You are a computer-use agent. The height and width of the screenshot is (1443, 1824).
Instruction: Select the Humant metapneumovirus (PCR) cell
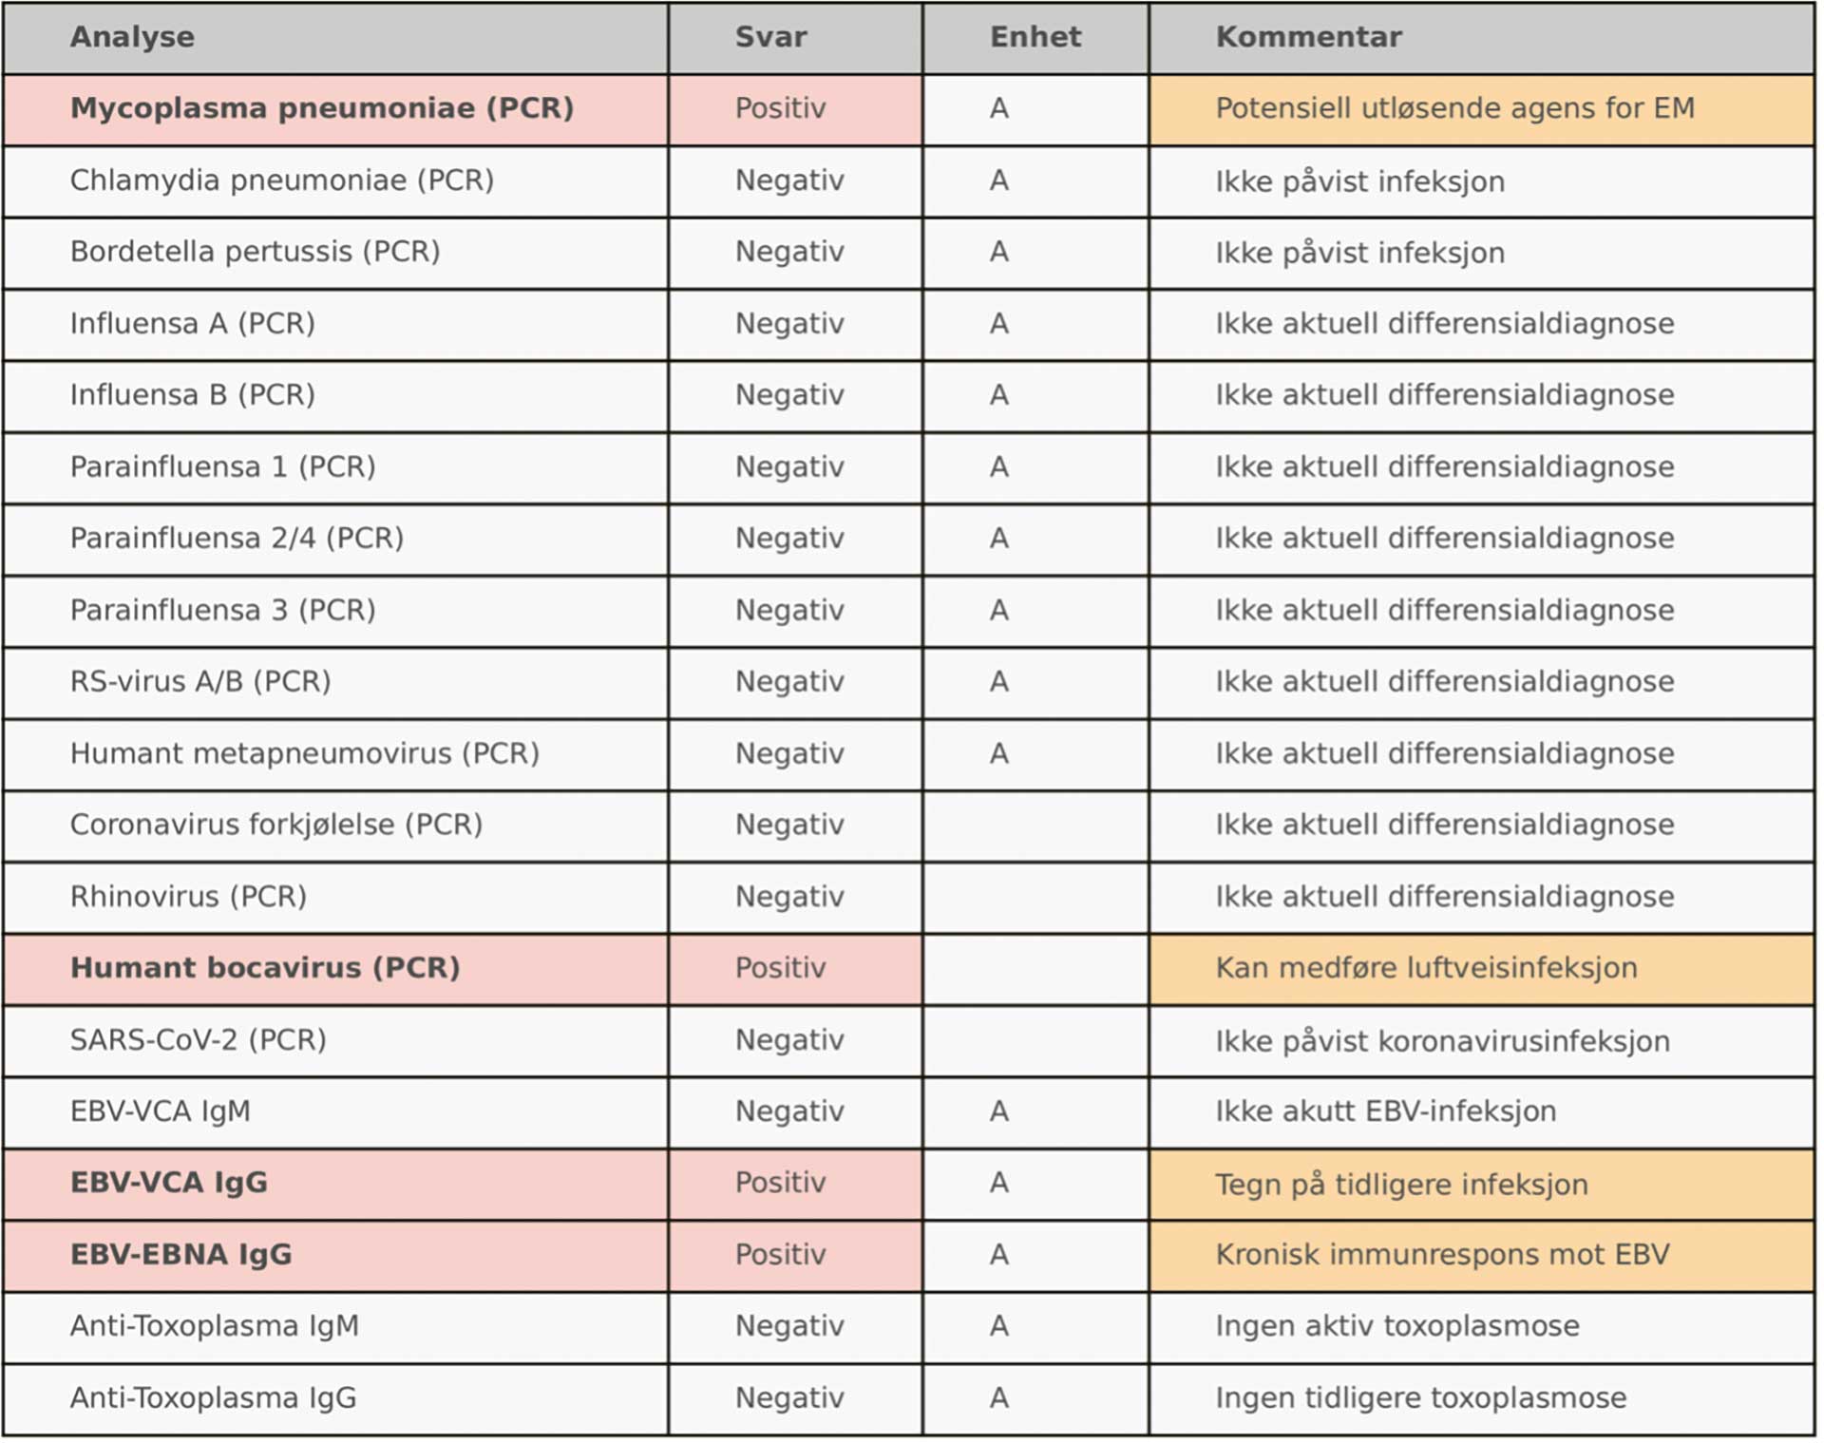point(305,753)
